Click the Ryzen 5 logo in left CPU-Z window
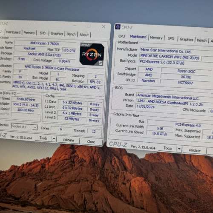Image resolution: width=213 pixels, height=213 pixels. [x=92, y=55]
